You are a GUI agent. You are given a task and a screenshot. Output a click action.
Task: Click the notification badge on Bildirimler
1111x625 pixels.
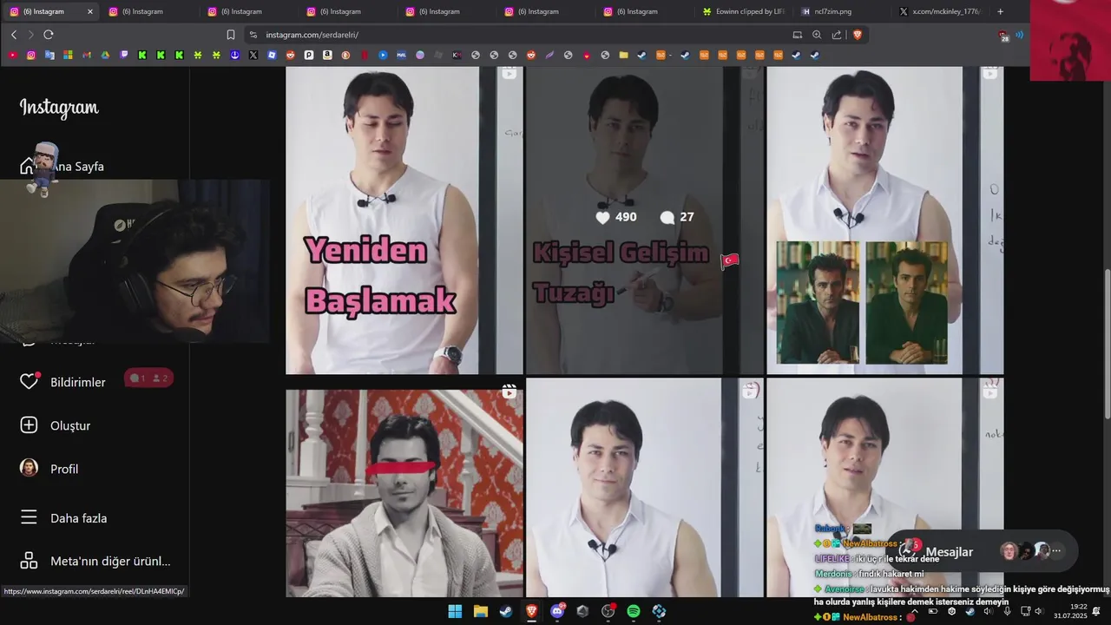[148, 378]
